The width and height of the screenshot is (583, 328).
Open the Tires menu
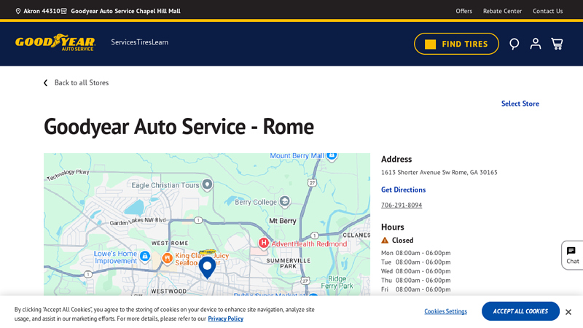tap(144, 42)
